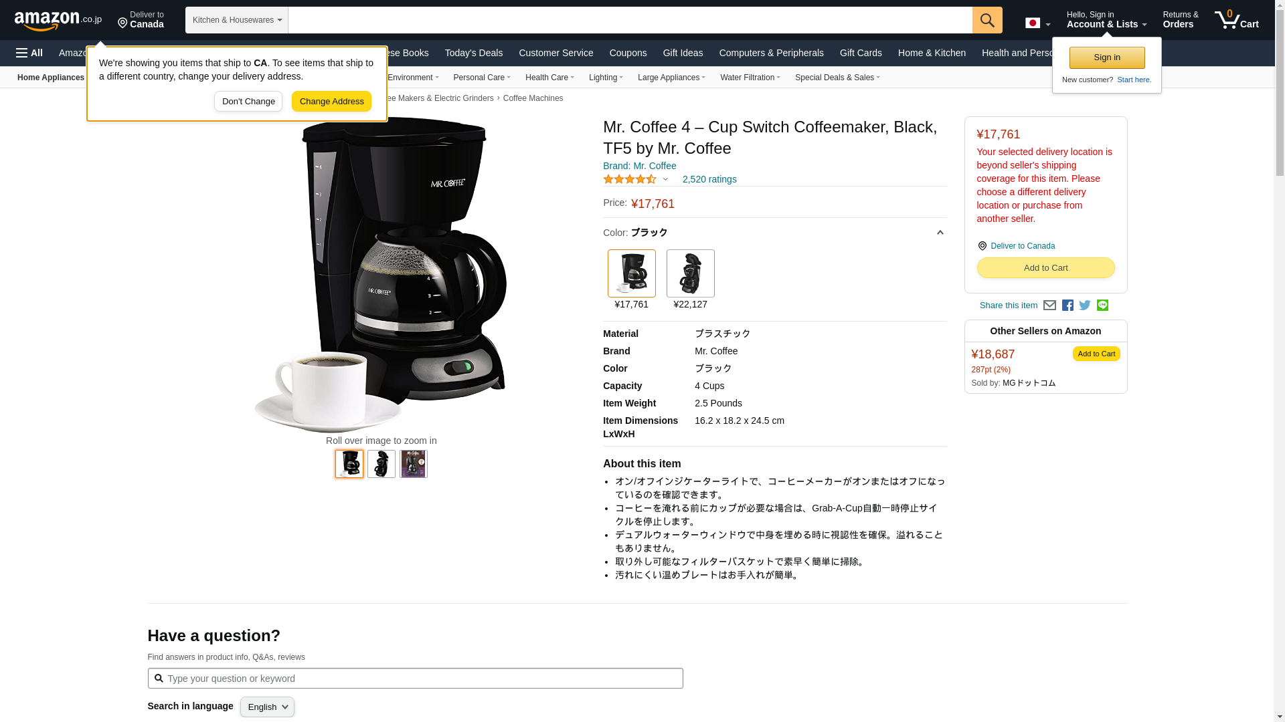This screenshot has height=722, width=1285.
Task: Click the search magnifier button
Action: [x=987, y=20]
